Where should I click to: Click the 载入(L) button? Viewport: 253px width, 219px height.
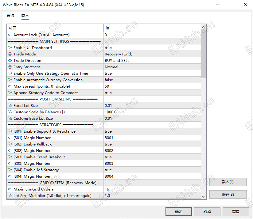(x=228, y=182)
